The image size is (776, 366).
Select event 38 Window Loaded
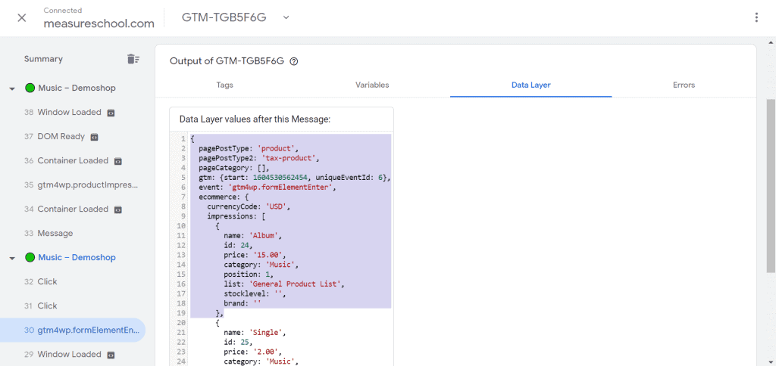[62, 112]
